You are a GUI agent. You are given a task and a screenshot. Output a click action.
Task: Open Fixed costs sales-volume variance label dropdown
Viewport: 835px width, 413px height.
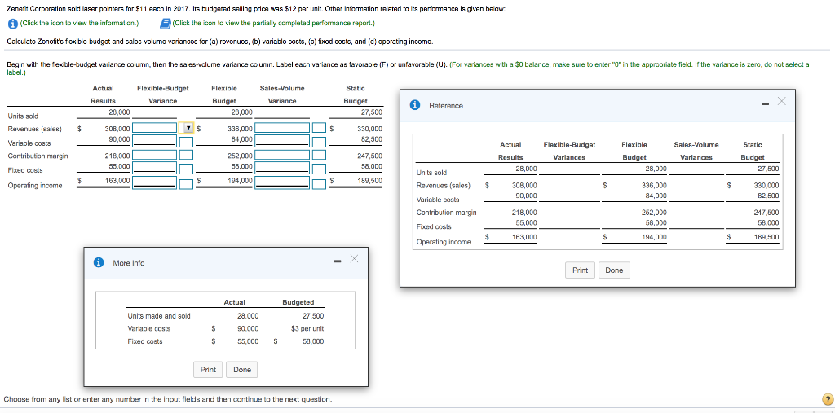(319, 168)
